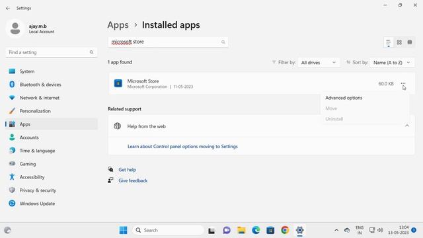This screenshot has width=423, height=238.
Task: Open Personalization settings
Action: pyautogui.click(x=52, y=111)
